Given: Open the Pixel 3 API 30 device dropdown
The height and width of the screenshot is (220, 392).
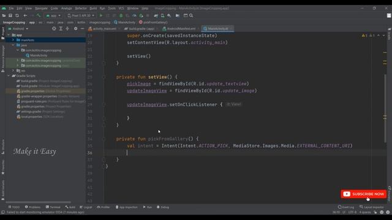Looking at the screenshot, I should pos(81,15).
